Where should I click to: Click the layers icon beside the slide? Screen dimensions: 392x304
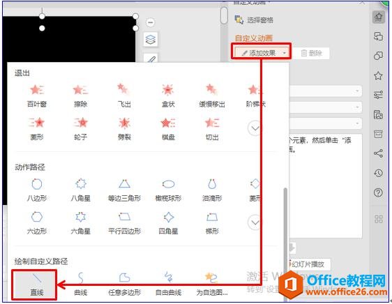coord(151,40)
